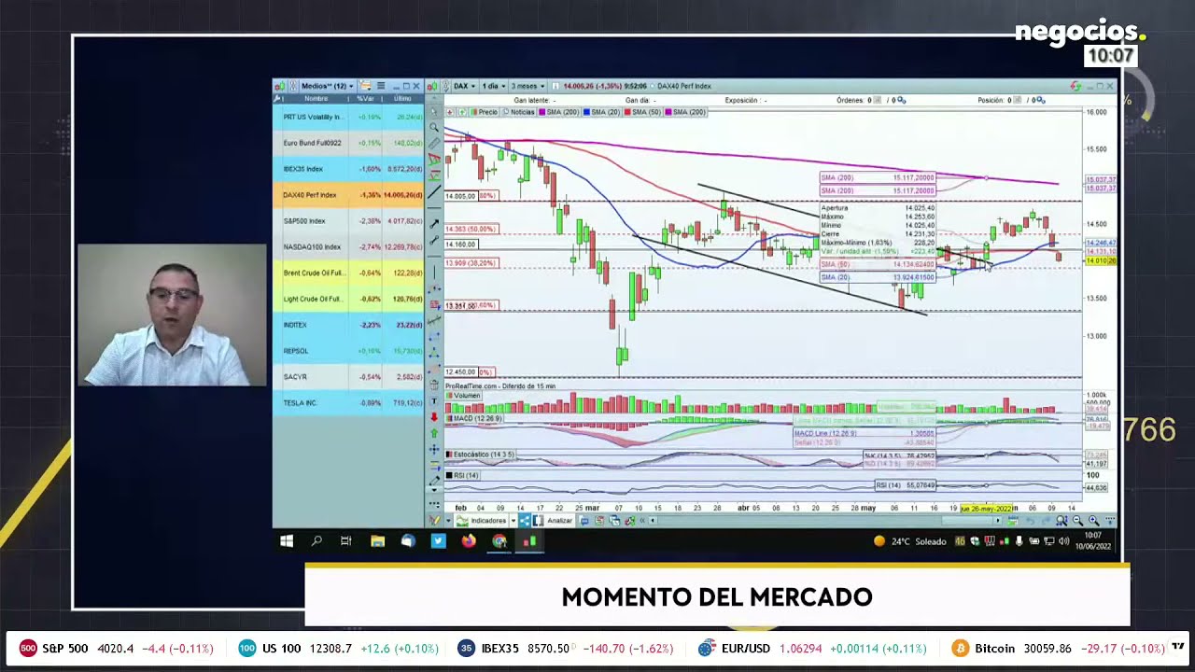Click zoom out magnifier at chart bottom

pos(1077,520)
